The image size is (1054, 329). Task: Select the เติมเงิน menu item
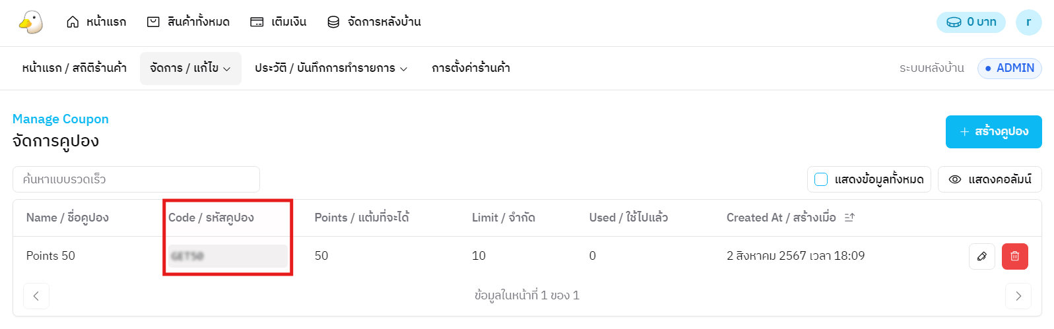(279, 22)
